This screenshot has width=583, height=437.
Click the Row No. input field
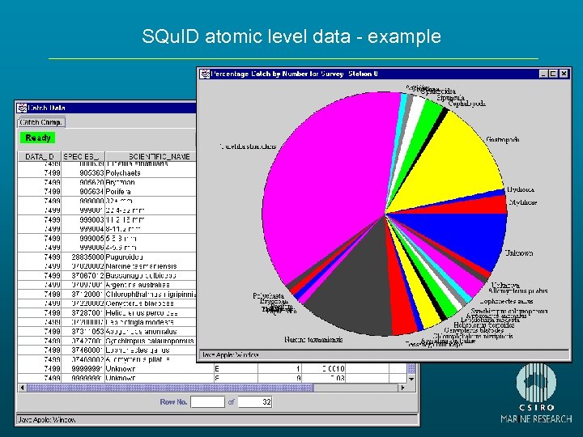pyautogui.click(x=207, y=401)
